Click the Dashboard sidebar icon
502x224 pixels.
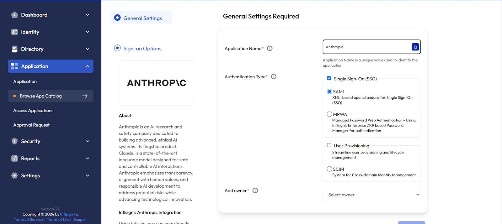pos(14,15)
